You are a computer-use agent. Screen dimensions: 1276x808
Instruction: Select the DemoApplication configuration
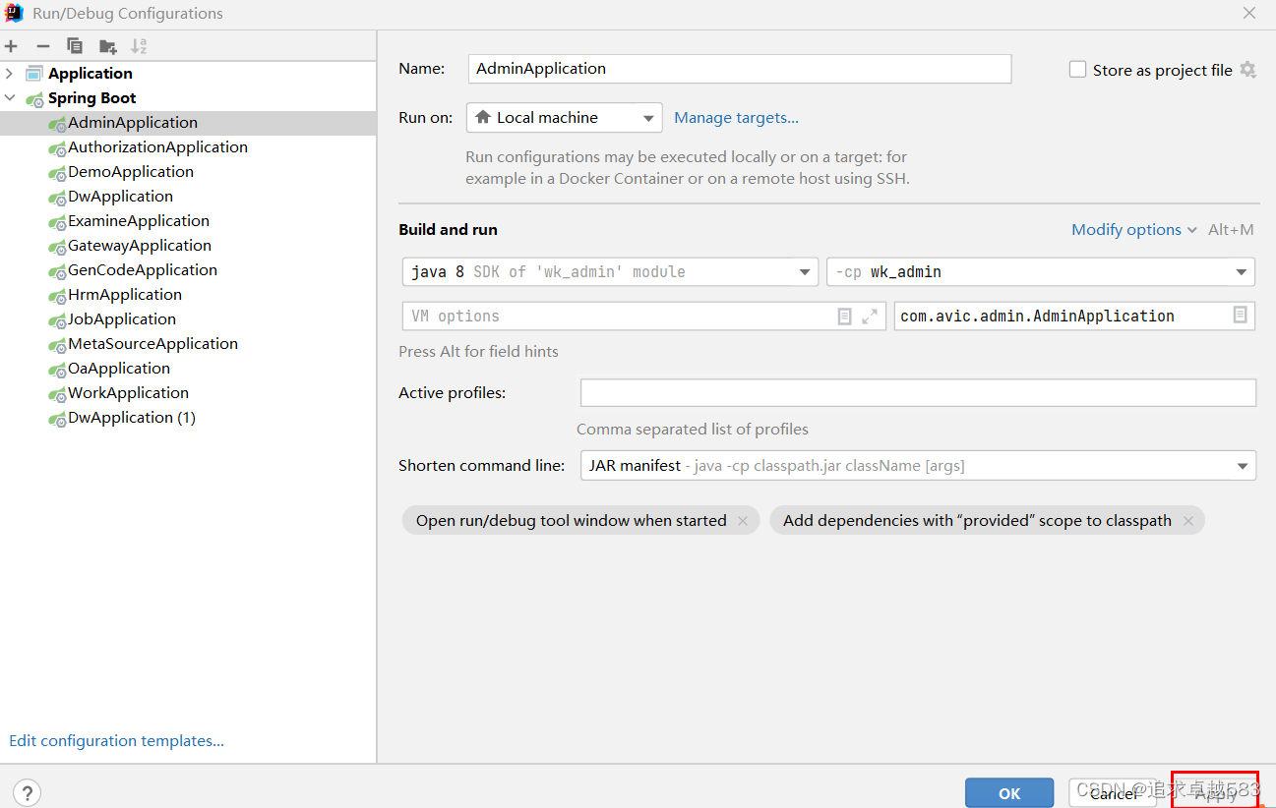click(x=129, y=171)
